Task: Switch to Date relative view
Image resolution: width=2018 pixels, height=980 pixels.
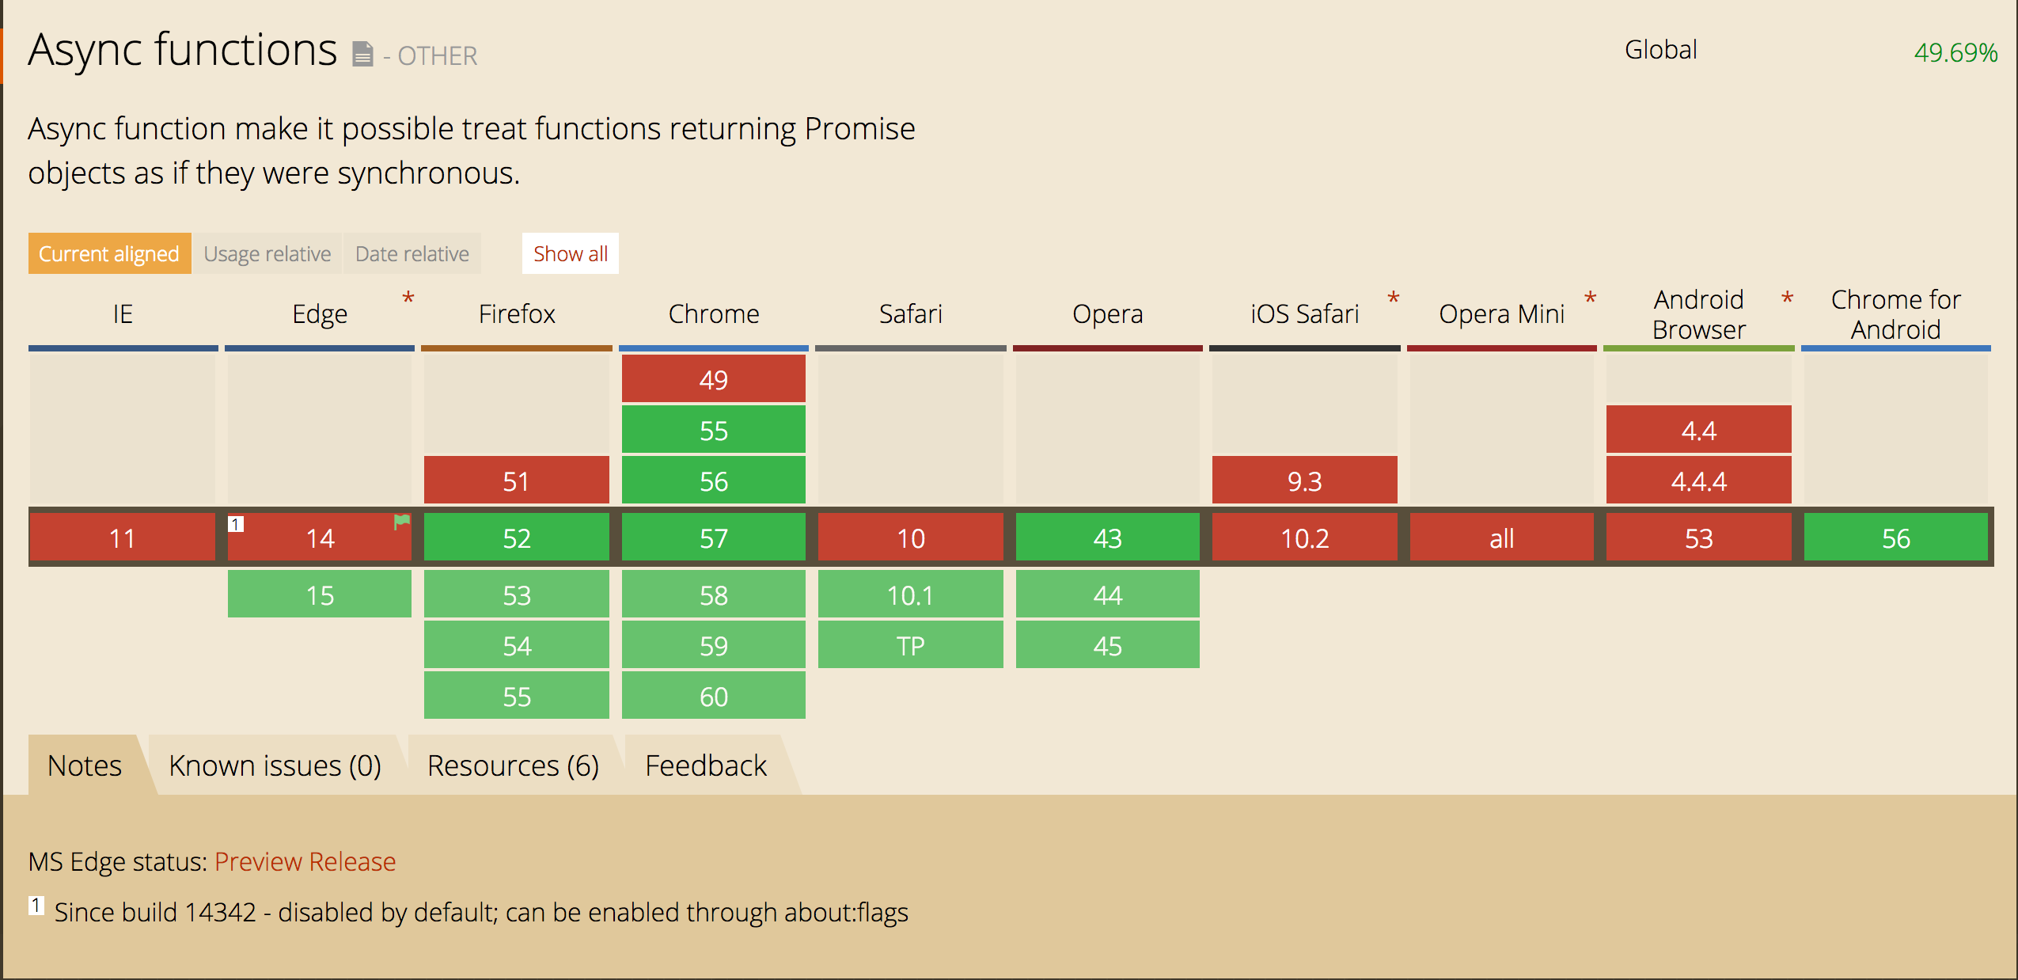Action: [x=412, y=253]
